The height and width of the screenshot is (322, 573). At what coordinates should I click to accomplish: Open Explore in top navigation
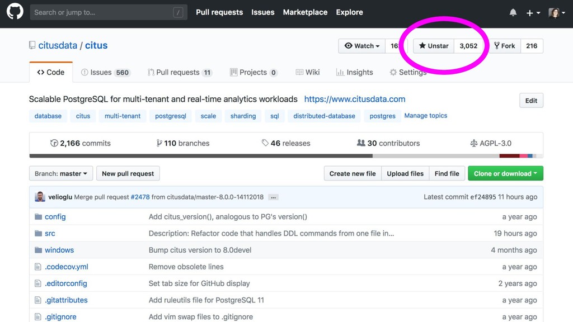coord(349,12)
